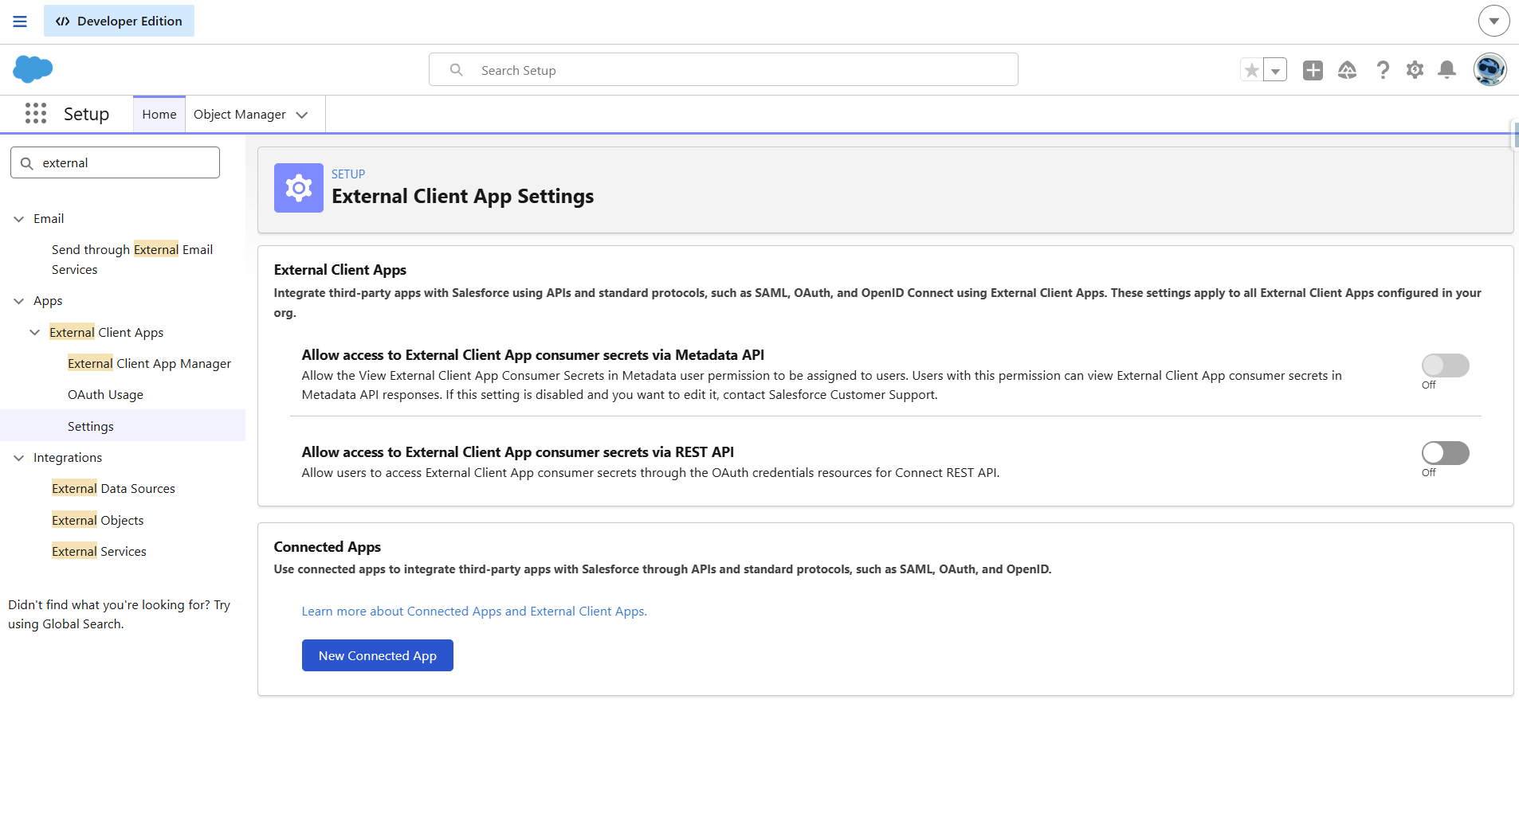This screenshot has width=1519, height=813.
Task: Click the Quick Find box containing 'external'
Action: point(115,162)
